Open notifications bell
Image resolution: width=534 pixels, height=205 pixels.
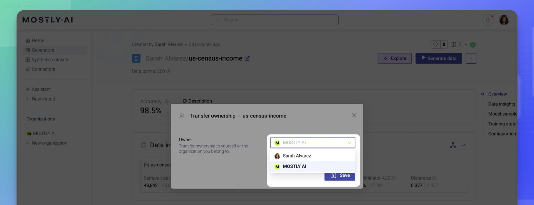coord(488,20)
